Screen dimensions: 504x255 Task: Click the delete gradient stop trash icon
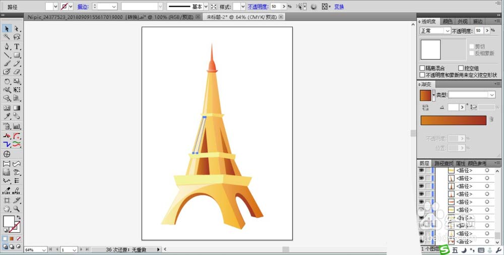[491, 119]
